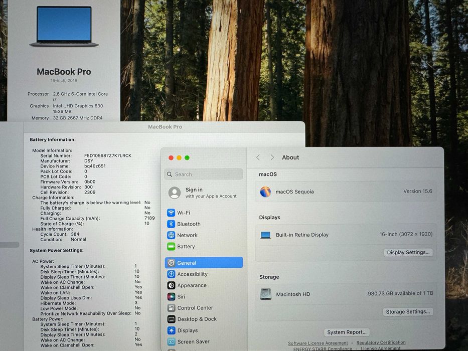Minimize System Settings with yellow button
This screenshot has height=351, width=468.
(179, 157)
